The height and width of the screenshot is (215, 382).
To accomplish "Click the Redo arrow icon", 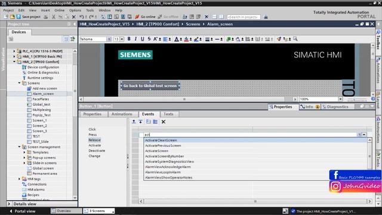I will (91, 17).
